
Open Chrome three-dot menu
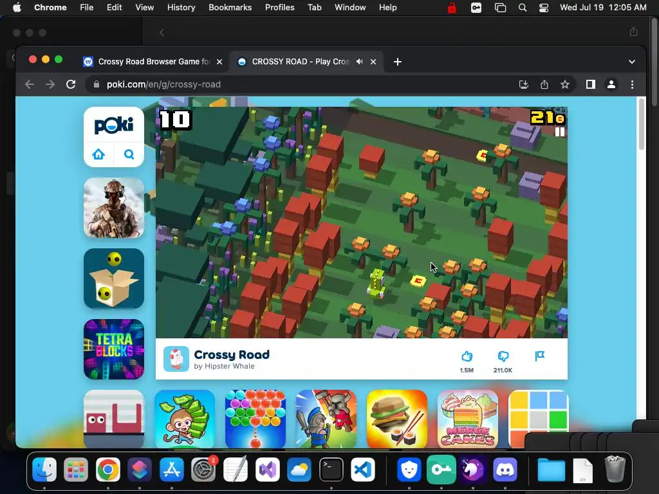(x=632, y=84)
